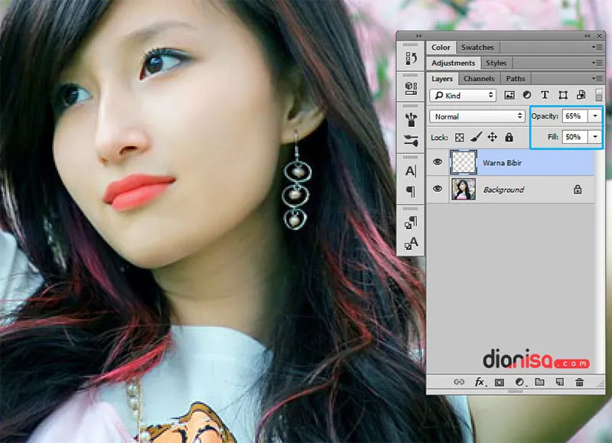
Task: Open the layer filter Kind dropdown
Action: 463,95
